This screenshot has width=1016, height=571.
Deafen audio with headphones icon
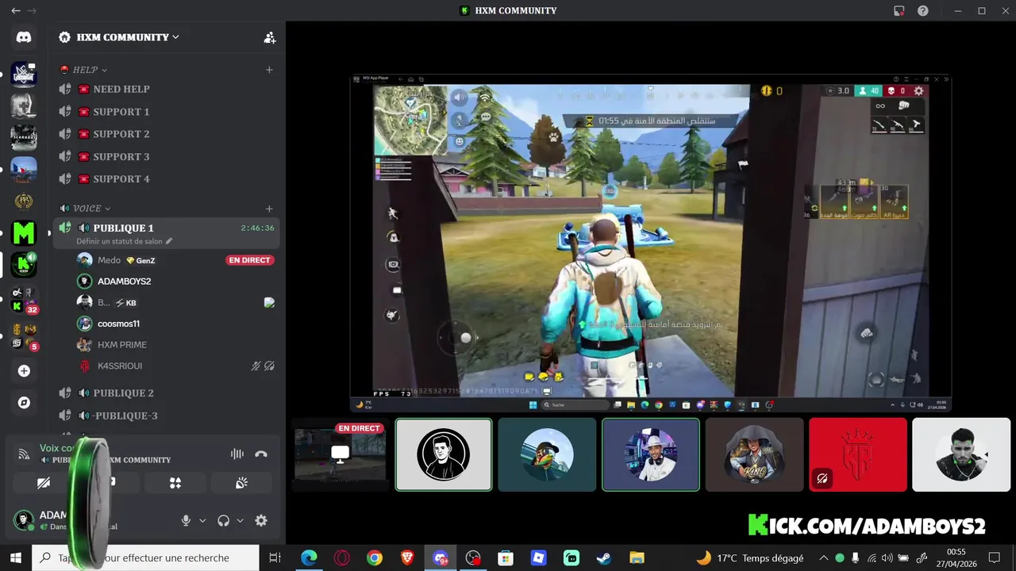(x=223, y=520)
